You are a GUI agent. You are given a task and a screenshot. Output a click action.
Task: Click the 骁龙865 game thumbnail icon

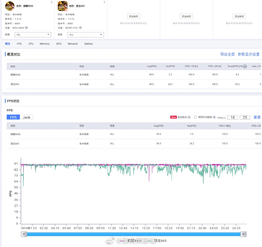[63, 6]
